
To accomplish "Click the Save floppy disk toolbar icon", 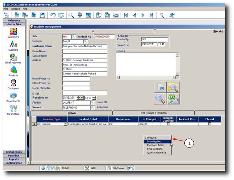I will click(42, 15).
